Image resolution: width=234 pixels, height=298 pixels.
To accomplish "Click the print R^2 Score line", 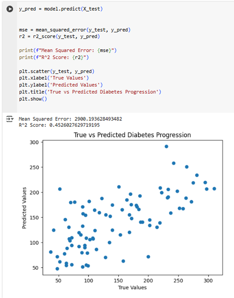I will pos(54,57).
